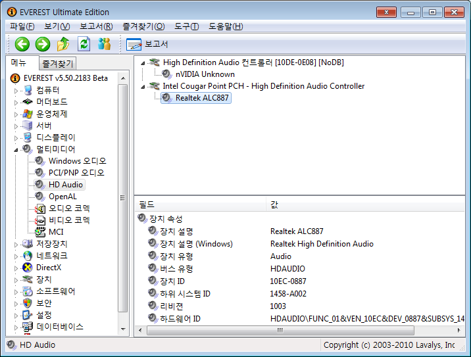Click the 서버 tree icon
Image resolution: width=471 pixels, height=357 pixels.
pyautogui.click(x=28, y=126)
